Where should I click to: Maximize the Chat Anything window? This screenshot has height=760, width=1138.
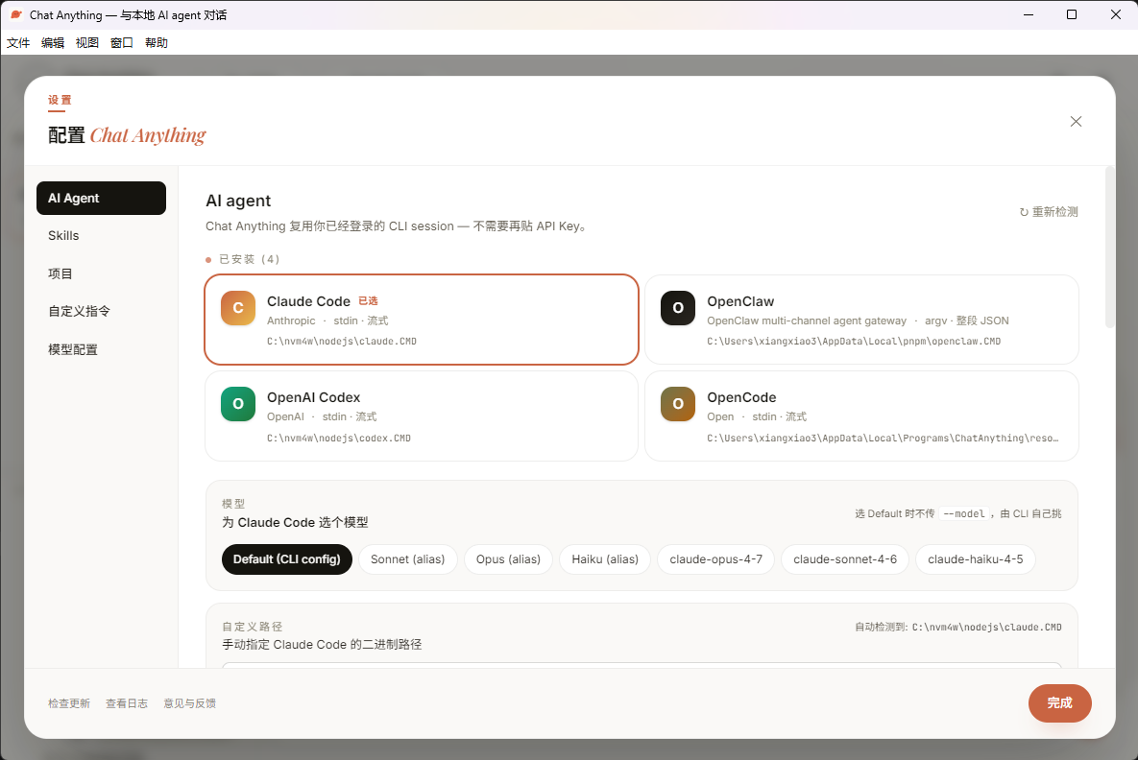pos(1071,14)
